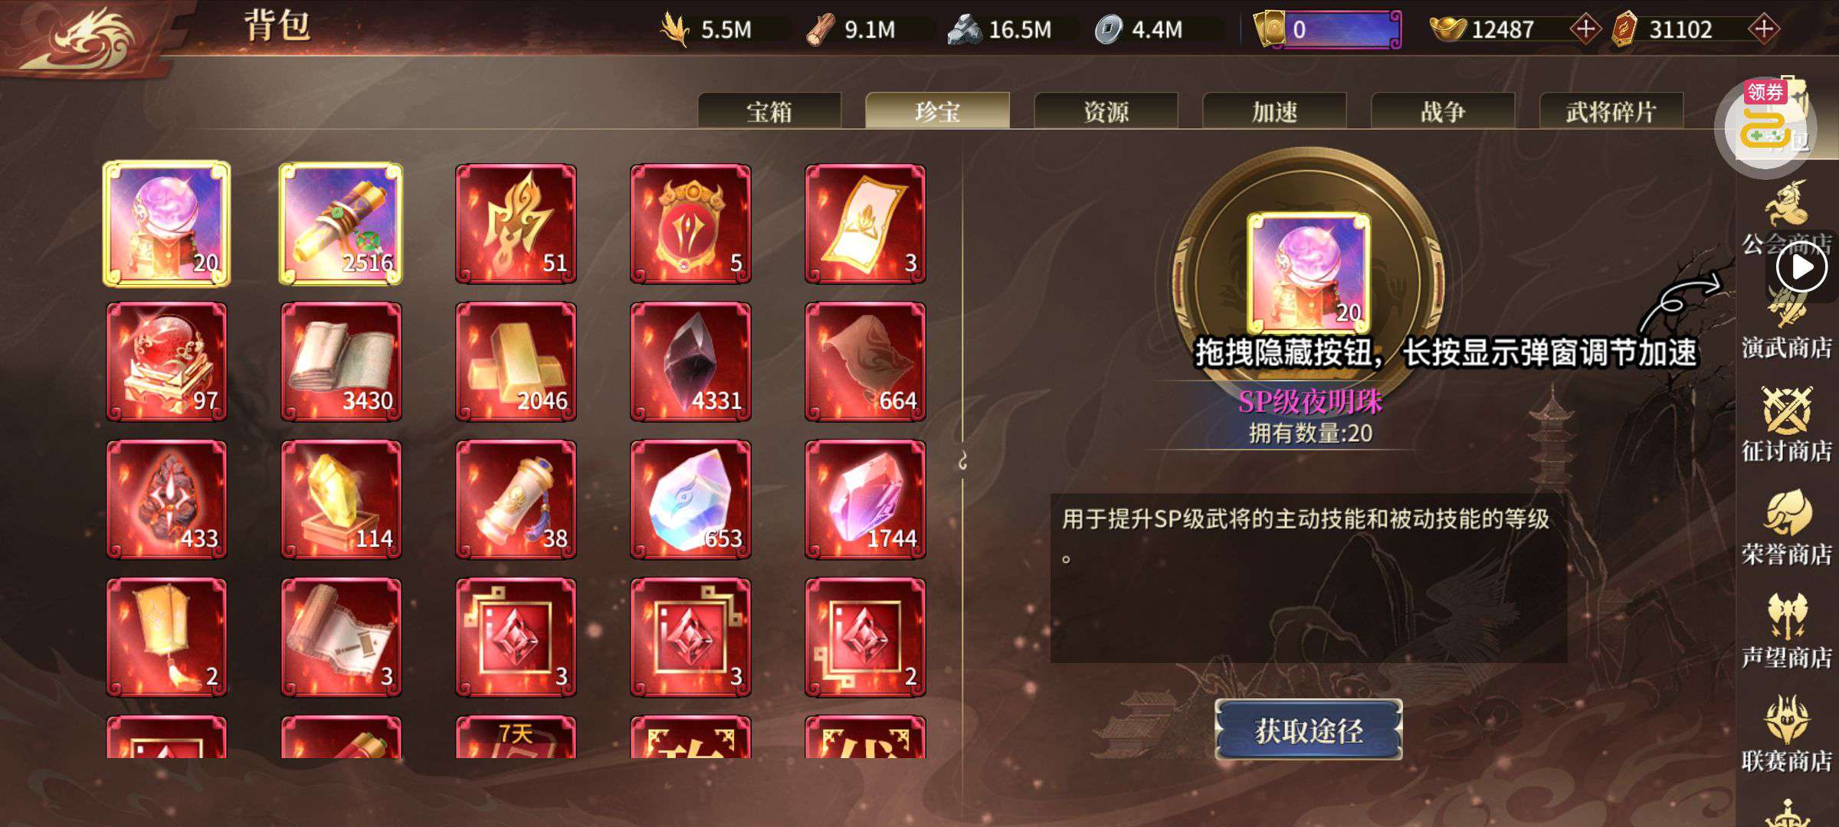Screen dimensions: 1839x827
Task: Select the paper lantern item with count 2
Action: 166,637
